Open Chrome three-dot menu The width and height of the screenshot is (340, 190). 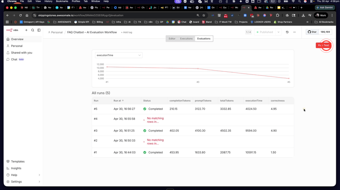coord(332,15)
